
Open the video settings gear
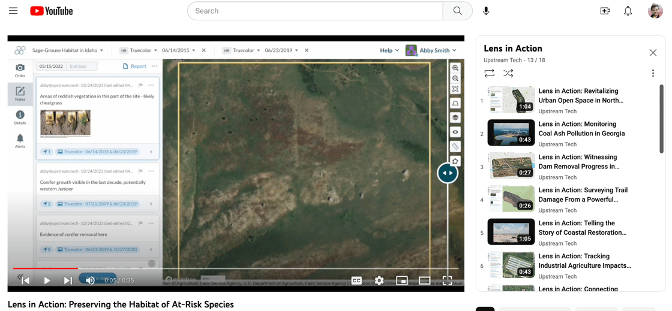(x=379, y=280)
